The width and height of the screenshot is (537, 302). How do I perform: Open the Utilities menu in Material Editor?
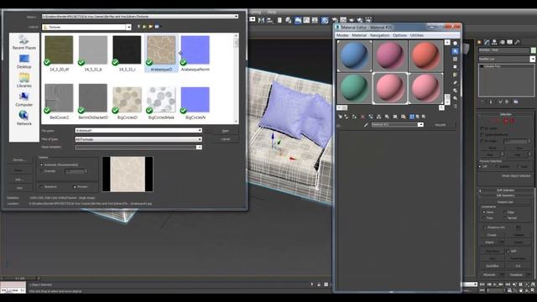click(x=417, y=35)
